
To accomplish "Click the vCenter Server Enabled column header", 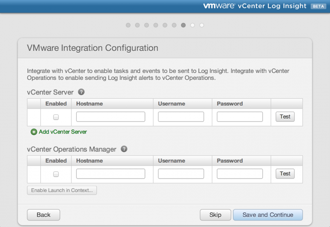I will pos(56,104).
